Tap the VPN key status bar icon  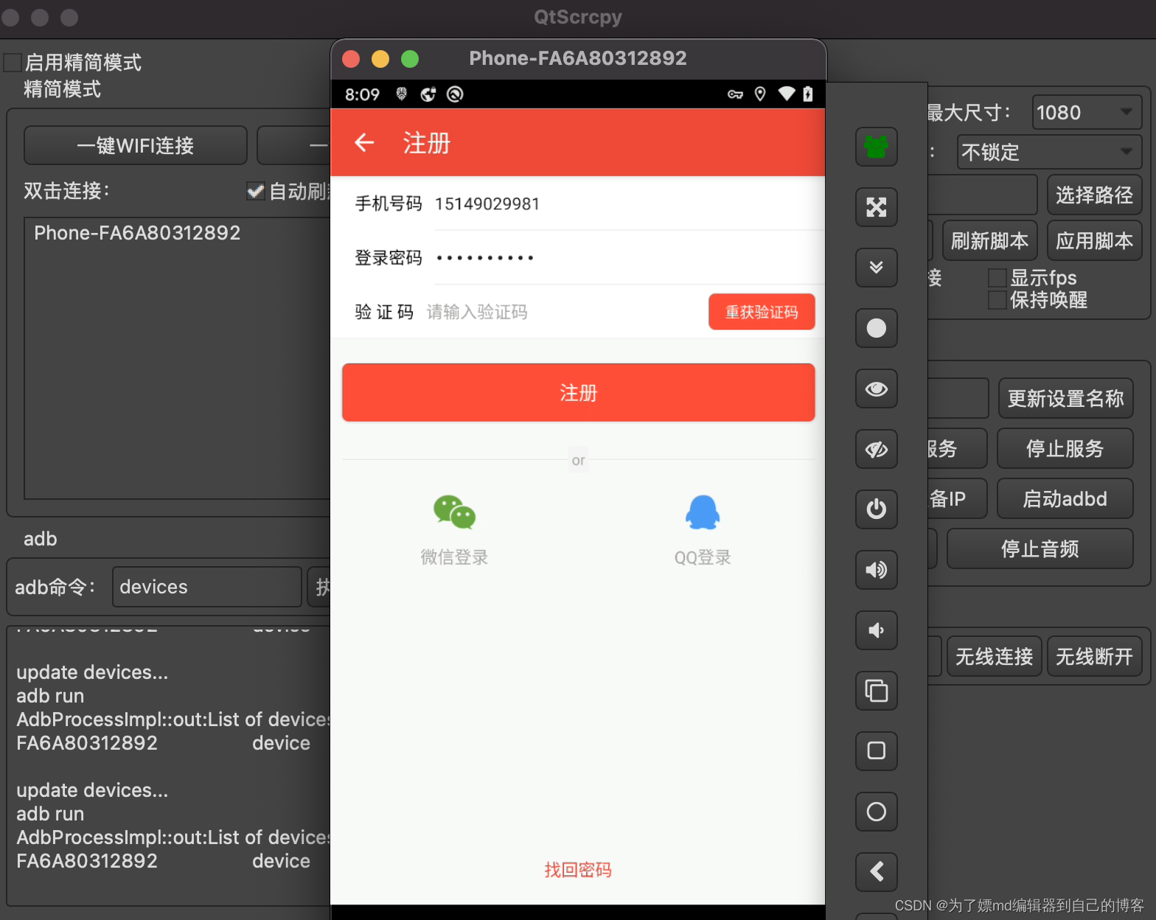pos(735,94)
